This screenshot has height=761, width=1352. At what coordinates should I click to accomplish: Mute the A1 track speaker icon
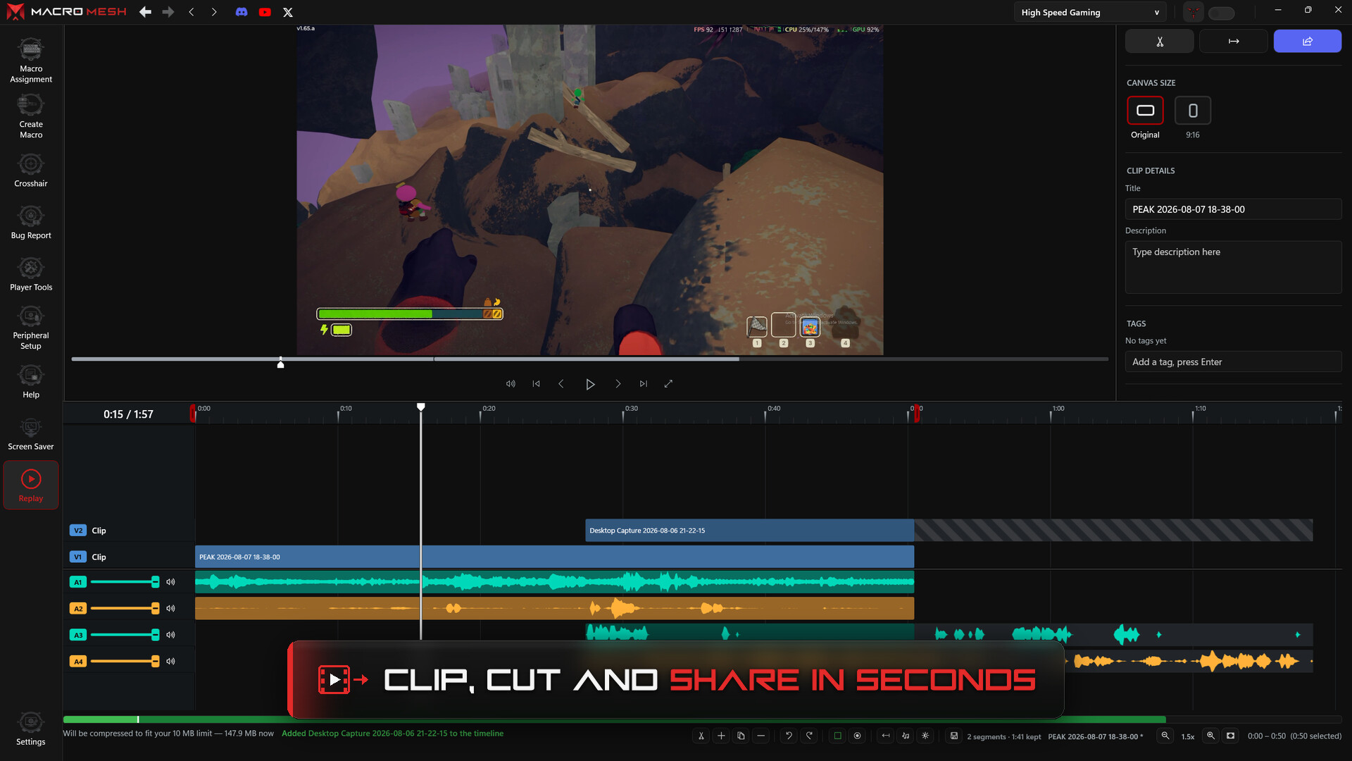click(x=170, y=582)
